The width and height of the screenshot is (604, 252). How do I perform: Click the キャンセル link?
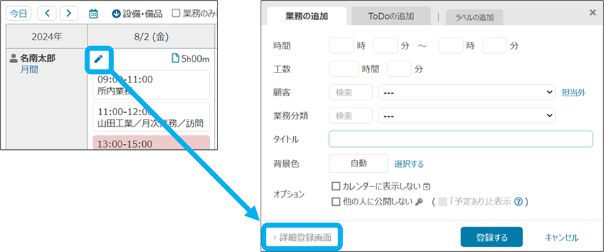click(561, 238)
